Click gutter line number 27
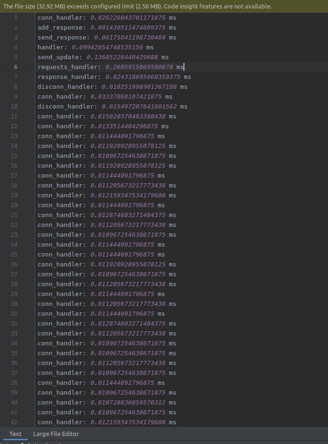This screenshot has height=444, width=328. tap(14, 274)
